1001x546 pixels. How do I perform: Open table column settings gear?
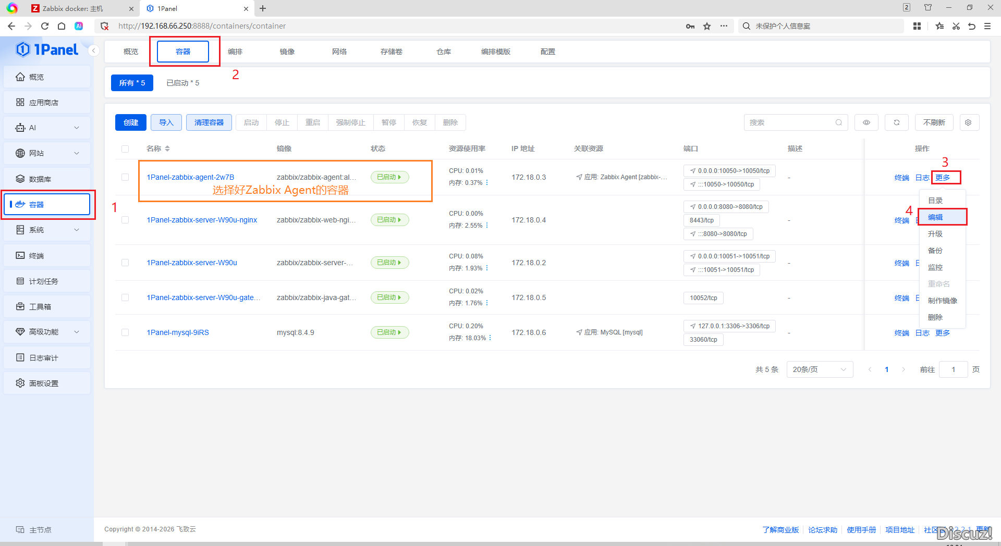(x=968, y=122)
